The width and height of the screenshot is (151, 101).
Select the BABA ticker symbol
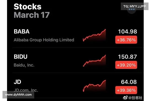click(22, 32)
